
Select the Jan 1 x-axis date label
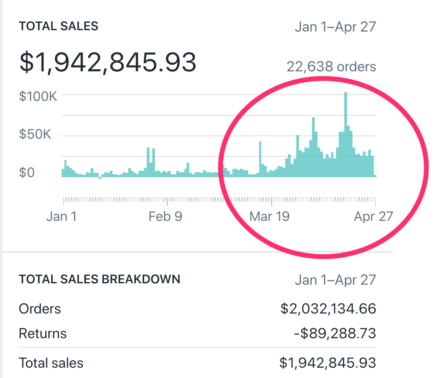[61, 216]
